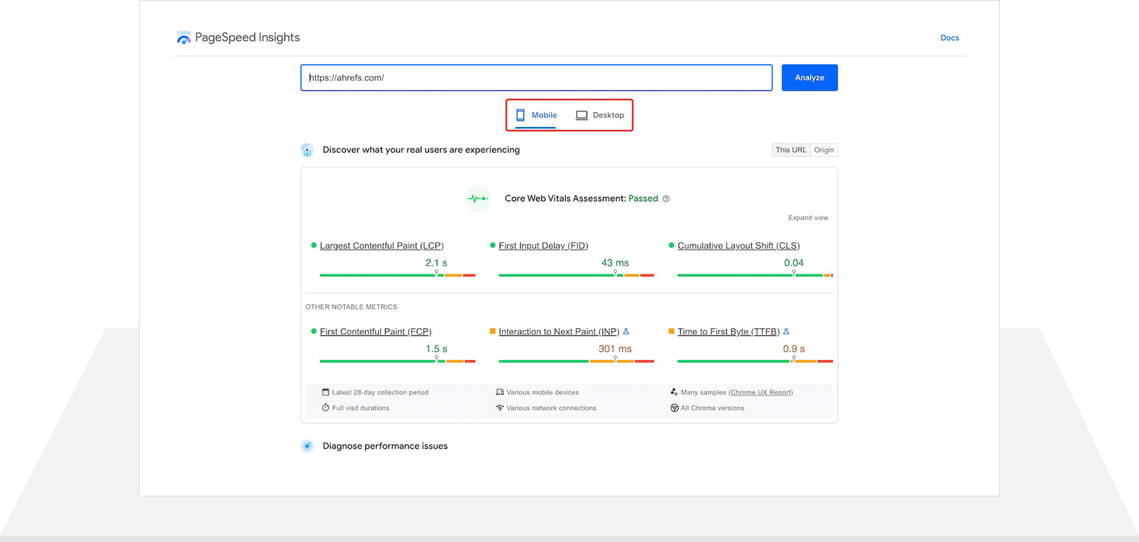
Task: Switch to the Mobile tab
Action: (536, 115)
